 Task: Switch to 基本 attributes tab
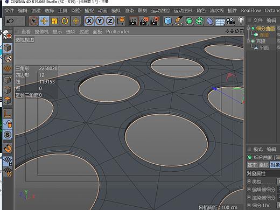click(252, 165)
